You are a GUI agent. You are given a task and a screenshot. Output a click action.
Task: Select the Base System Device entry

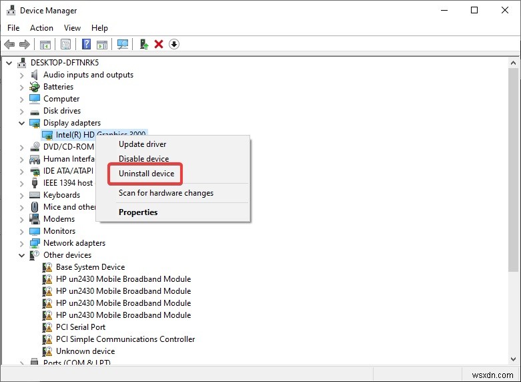pyautogui.click(x=90, y=267)
